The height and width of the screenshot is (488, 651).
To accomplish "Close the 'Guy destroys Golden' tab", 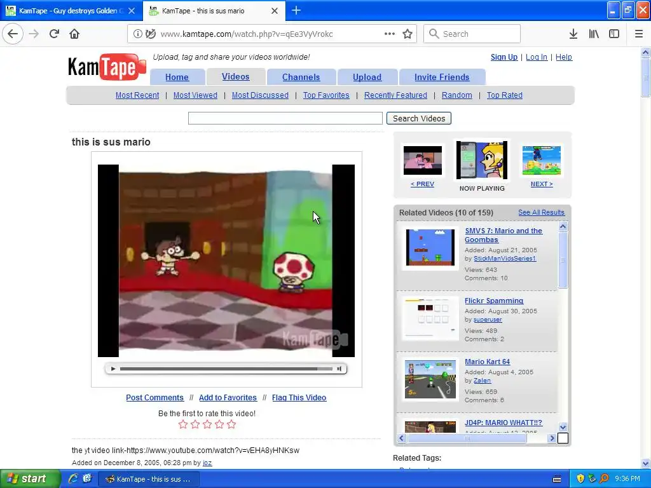I will tap(132, 11).
